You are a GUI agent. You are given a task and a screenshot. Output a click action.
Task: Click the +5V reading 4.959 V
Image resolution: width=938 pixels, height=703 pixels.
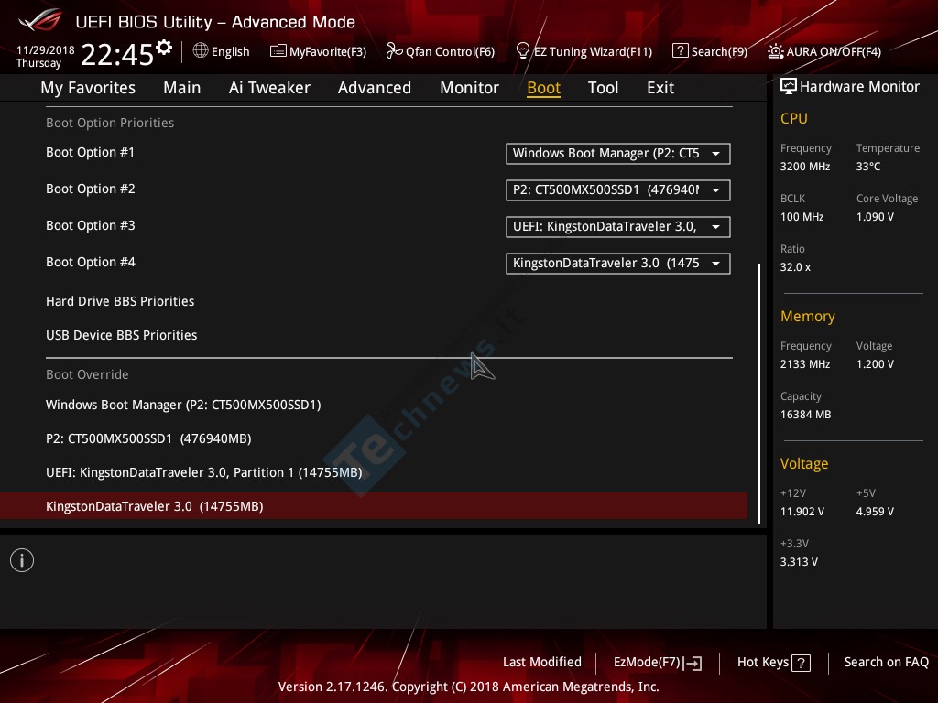tap(875, 512)
